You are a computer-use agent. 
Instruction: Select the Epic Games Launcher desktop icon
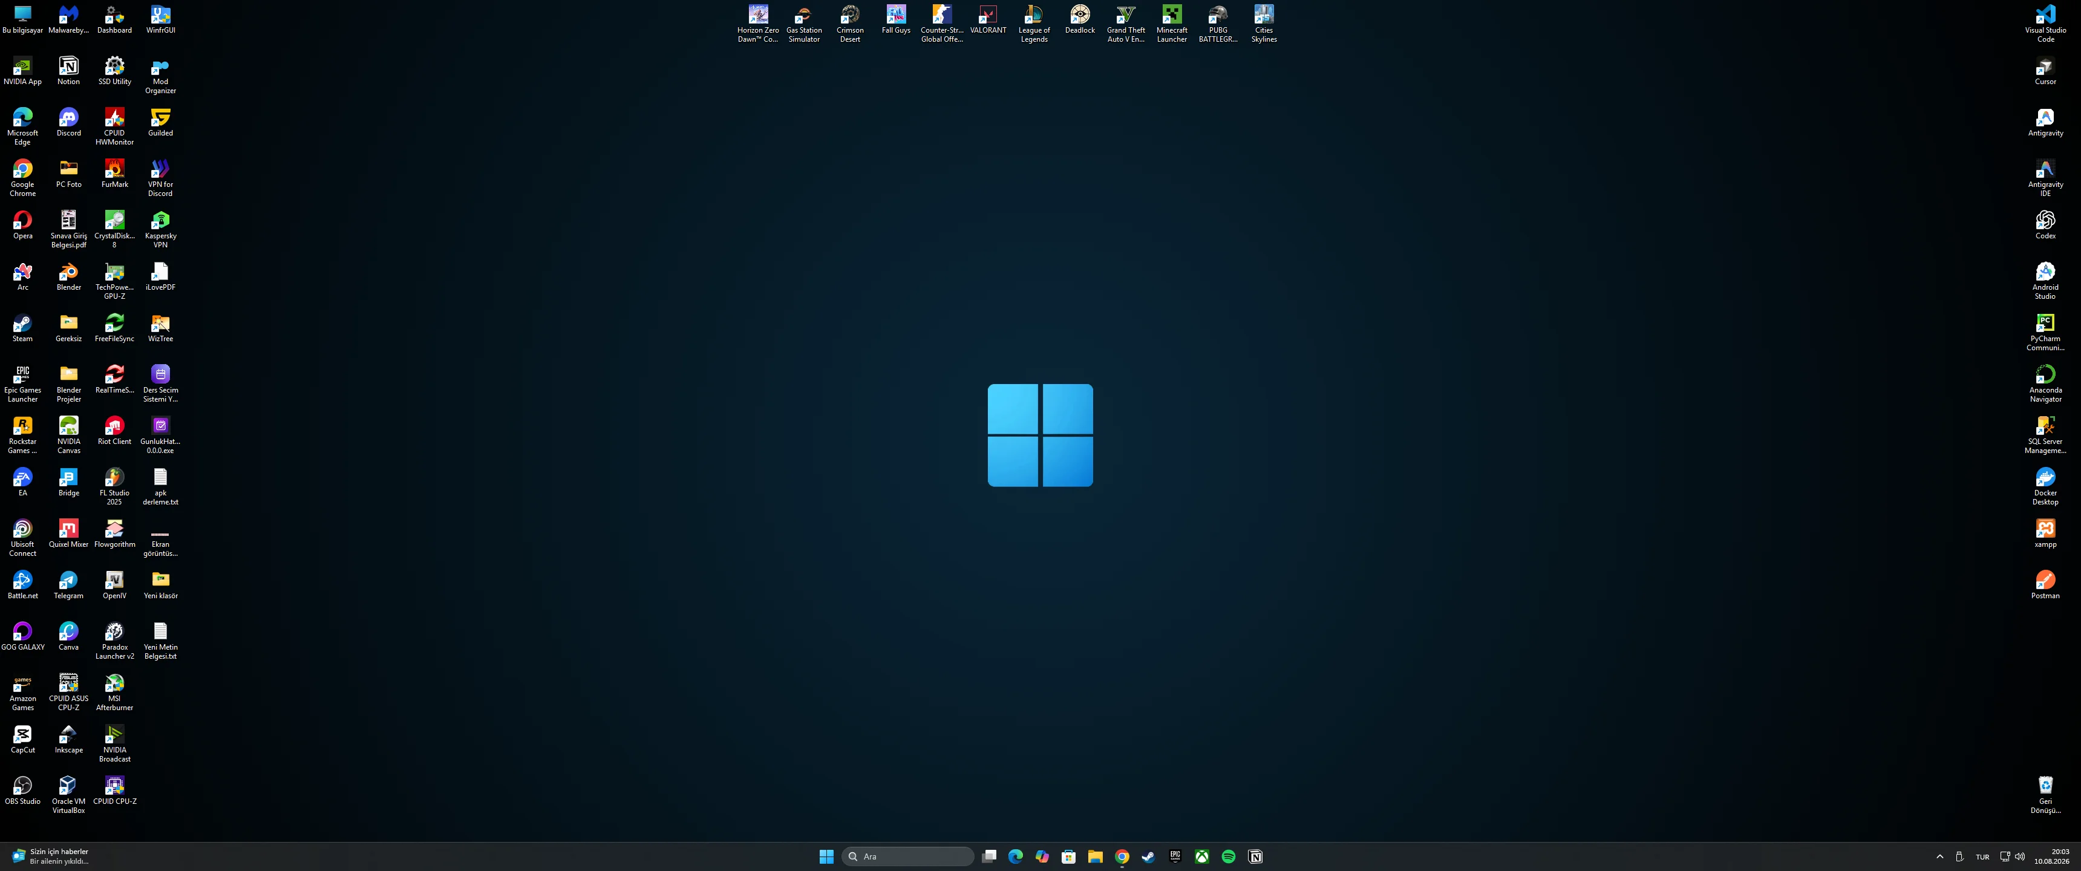[22, 384]
